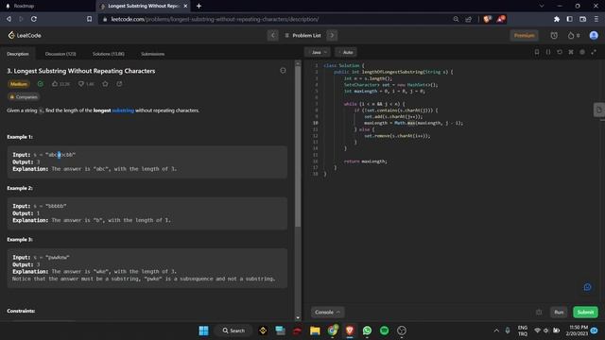The height and width of the screenshot is (340, 605).
Task: Click icon left of Run button
Action: pyautogui.click(x=539, y=312)
